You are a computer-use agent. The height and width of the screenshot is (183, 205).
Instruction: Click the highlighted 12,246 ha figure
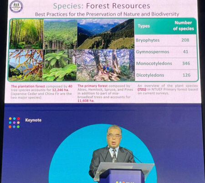(x=61, y=90)
